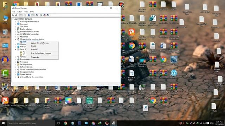Click the toolbar computer icon next to the red X device icon
Viewport: 225px width, 126px height.
pyautogui.click(x=41, y=15)
